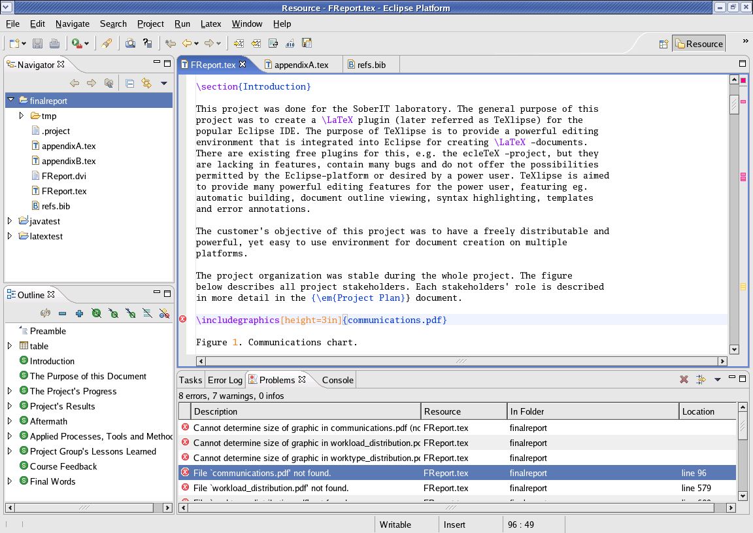Launch Run External Tools via green play icon
753x533 pixels.
click(x=76, y=43)
